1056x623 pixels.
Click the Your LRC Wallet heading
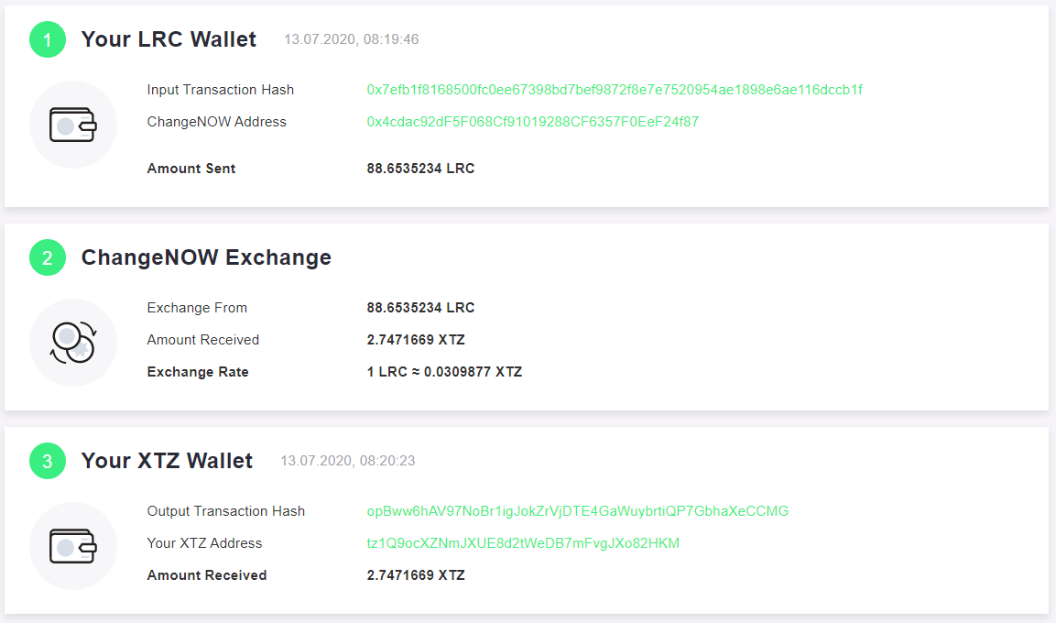coord(169,39)
